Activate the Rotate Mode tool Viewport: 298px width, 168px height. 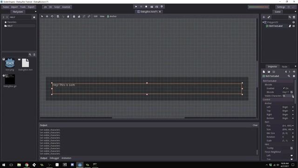point(52,16)
